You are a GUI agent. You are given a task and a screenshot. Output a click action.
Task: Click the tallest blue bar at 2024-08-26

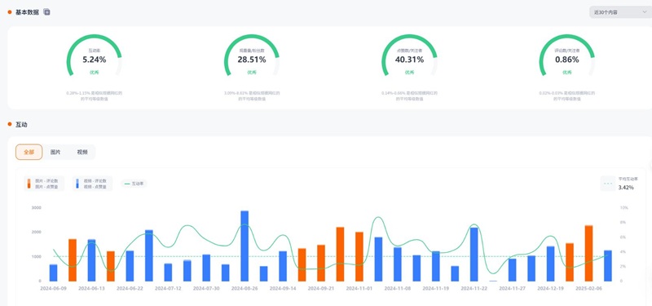point(244,246)
